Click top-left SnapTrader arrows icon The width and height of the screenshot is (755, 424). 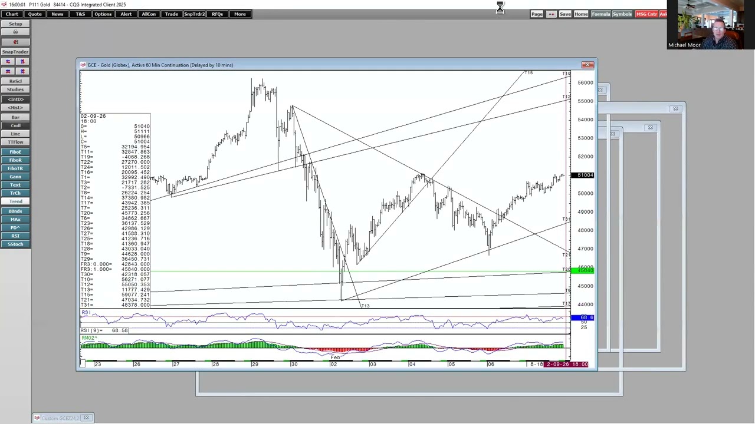(8, 61)
